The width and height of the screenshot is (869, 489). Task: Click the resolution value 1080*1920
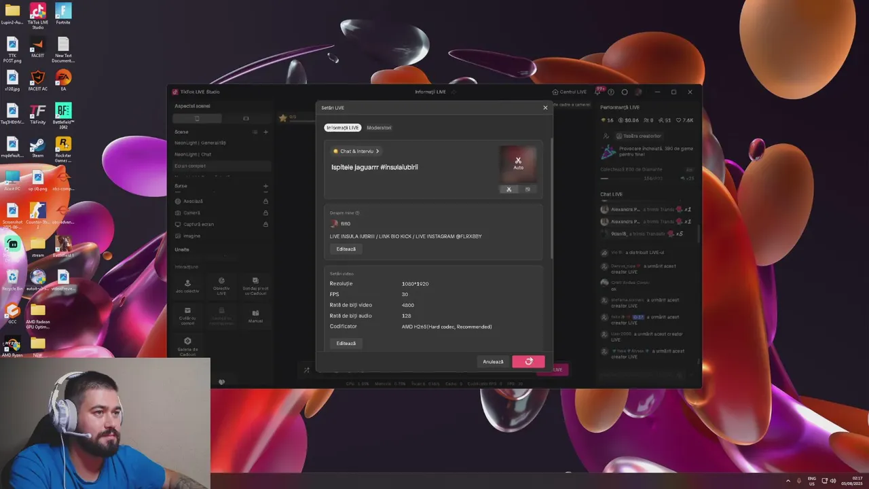pyautogui.click(x=415, y=284)
